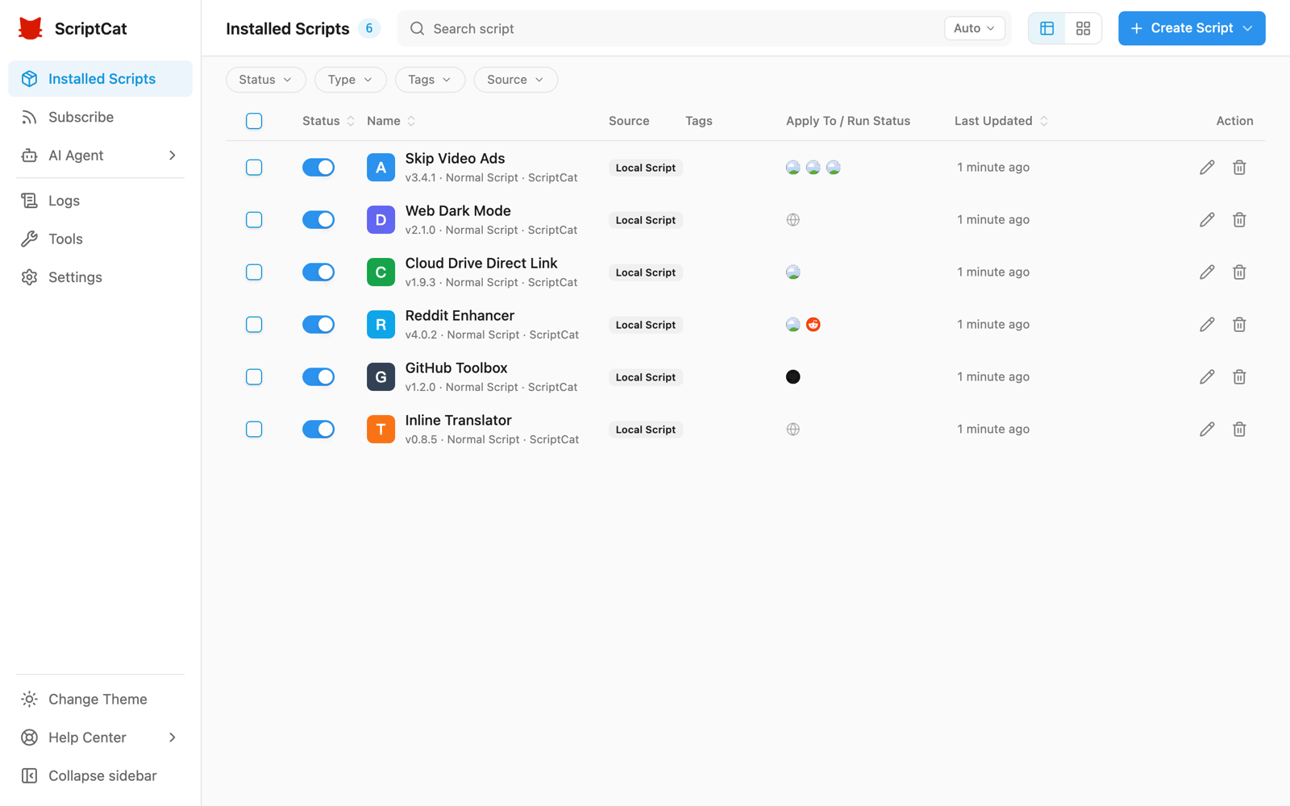Screen dimensions: 1290x806
Task: Open the GitHub Toolbox script name
Action: pos(456,368)
